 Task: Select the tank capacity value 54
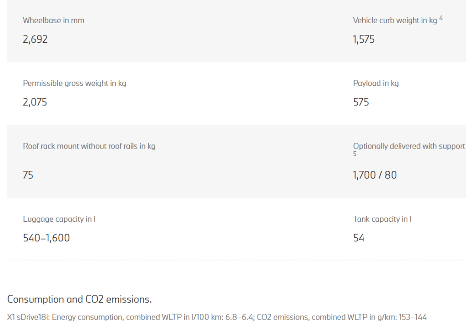(359, 238)
